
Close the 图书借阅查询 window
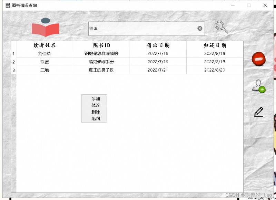pyautogui.click(x=265, y=5)
